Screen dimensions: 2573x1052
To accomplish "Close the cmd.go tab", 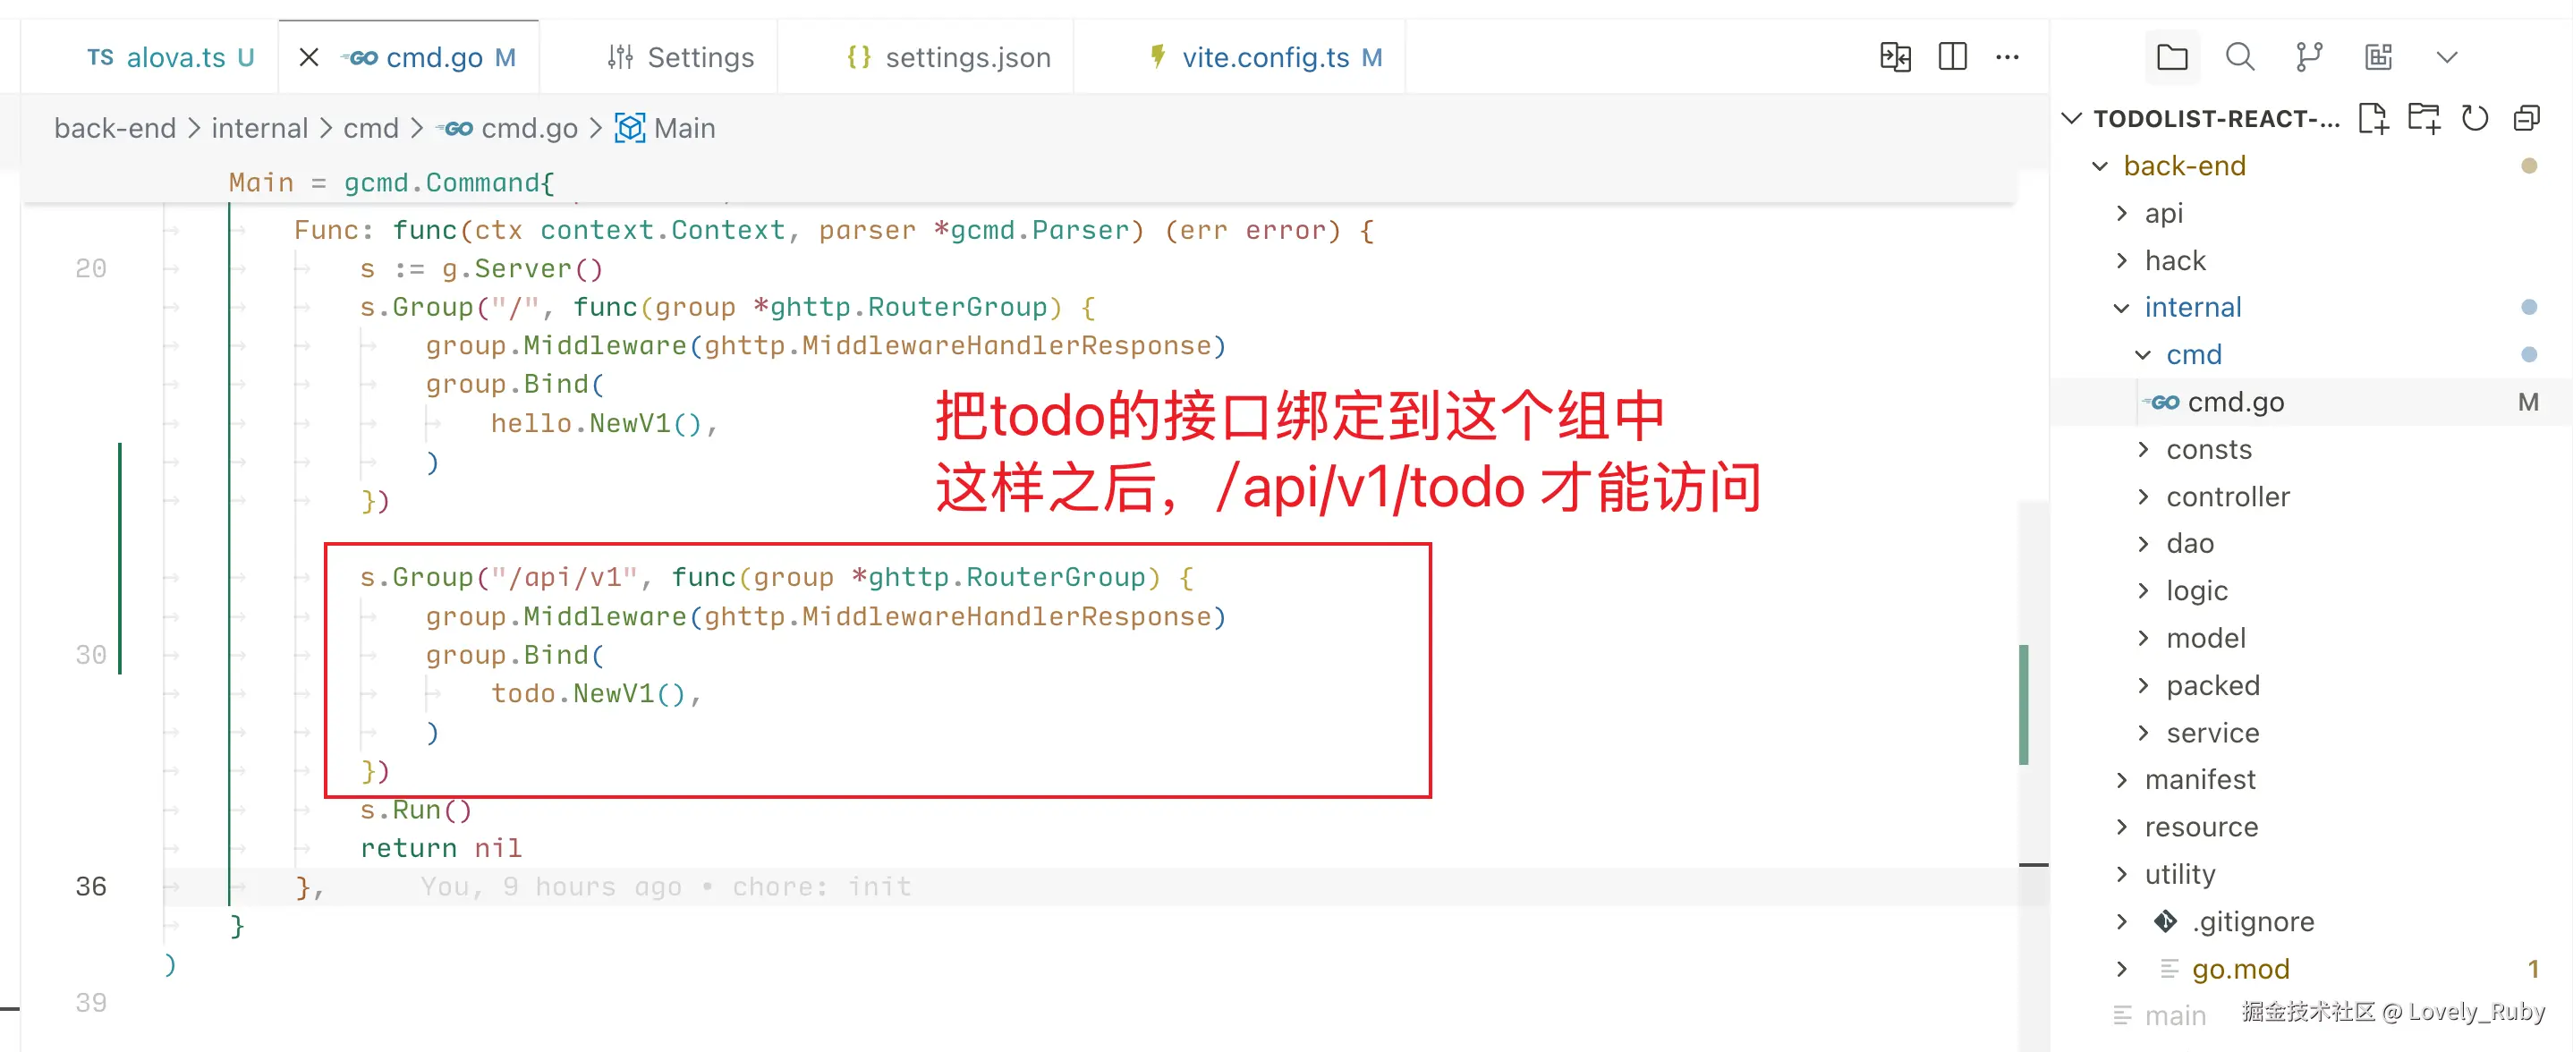I will 309,58.
